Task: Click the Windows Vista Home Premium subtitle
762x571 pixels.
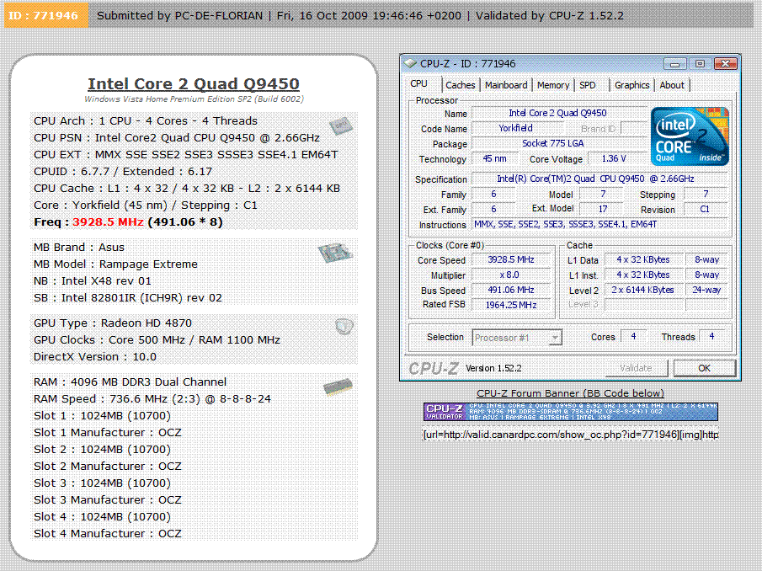Action: point(194,99)
